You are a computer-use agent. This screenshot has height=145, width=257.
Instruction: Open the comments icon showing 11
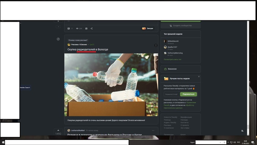(x=70, y=29)
